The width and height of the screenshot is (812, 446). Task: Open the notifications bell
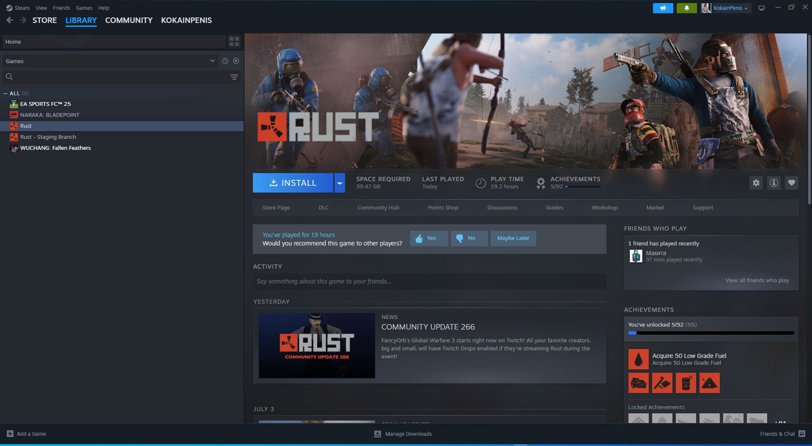686,8
